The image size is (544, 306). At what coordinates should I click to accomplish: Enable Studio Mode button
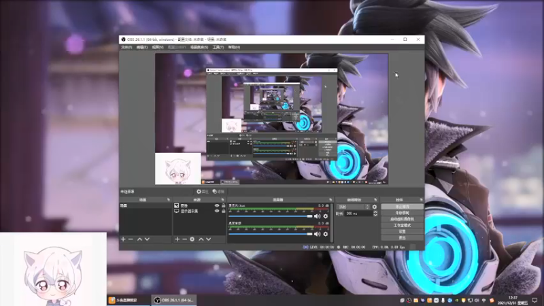click(x=402, y=226)
